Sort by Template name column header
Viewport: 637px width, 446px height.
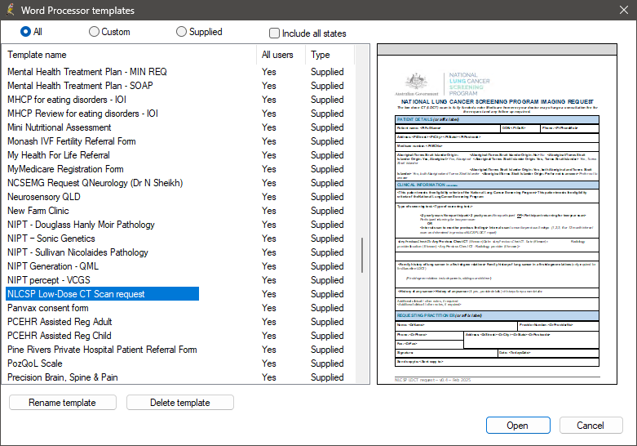38,55
